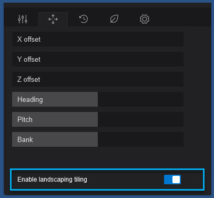Click the X offset input field

click(98, 39)
